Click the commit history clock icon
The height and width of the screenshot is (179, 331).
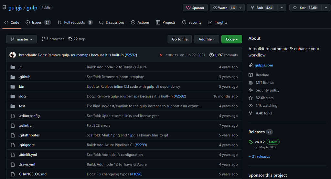[211, 55]
